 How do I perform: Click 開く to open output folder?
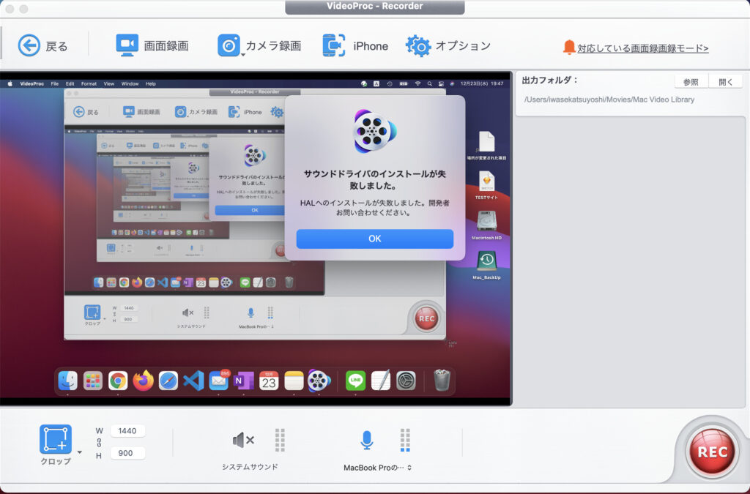point(726,82)
